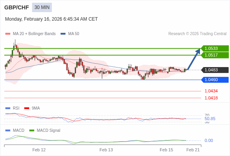Viewport: 230px width, 156px height.
Task: Click the 'MACD Signal' legend label
Action: tap(48, 130)
